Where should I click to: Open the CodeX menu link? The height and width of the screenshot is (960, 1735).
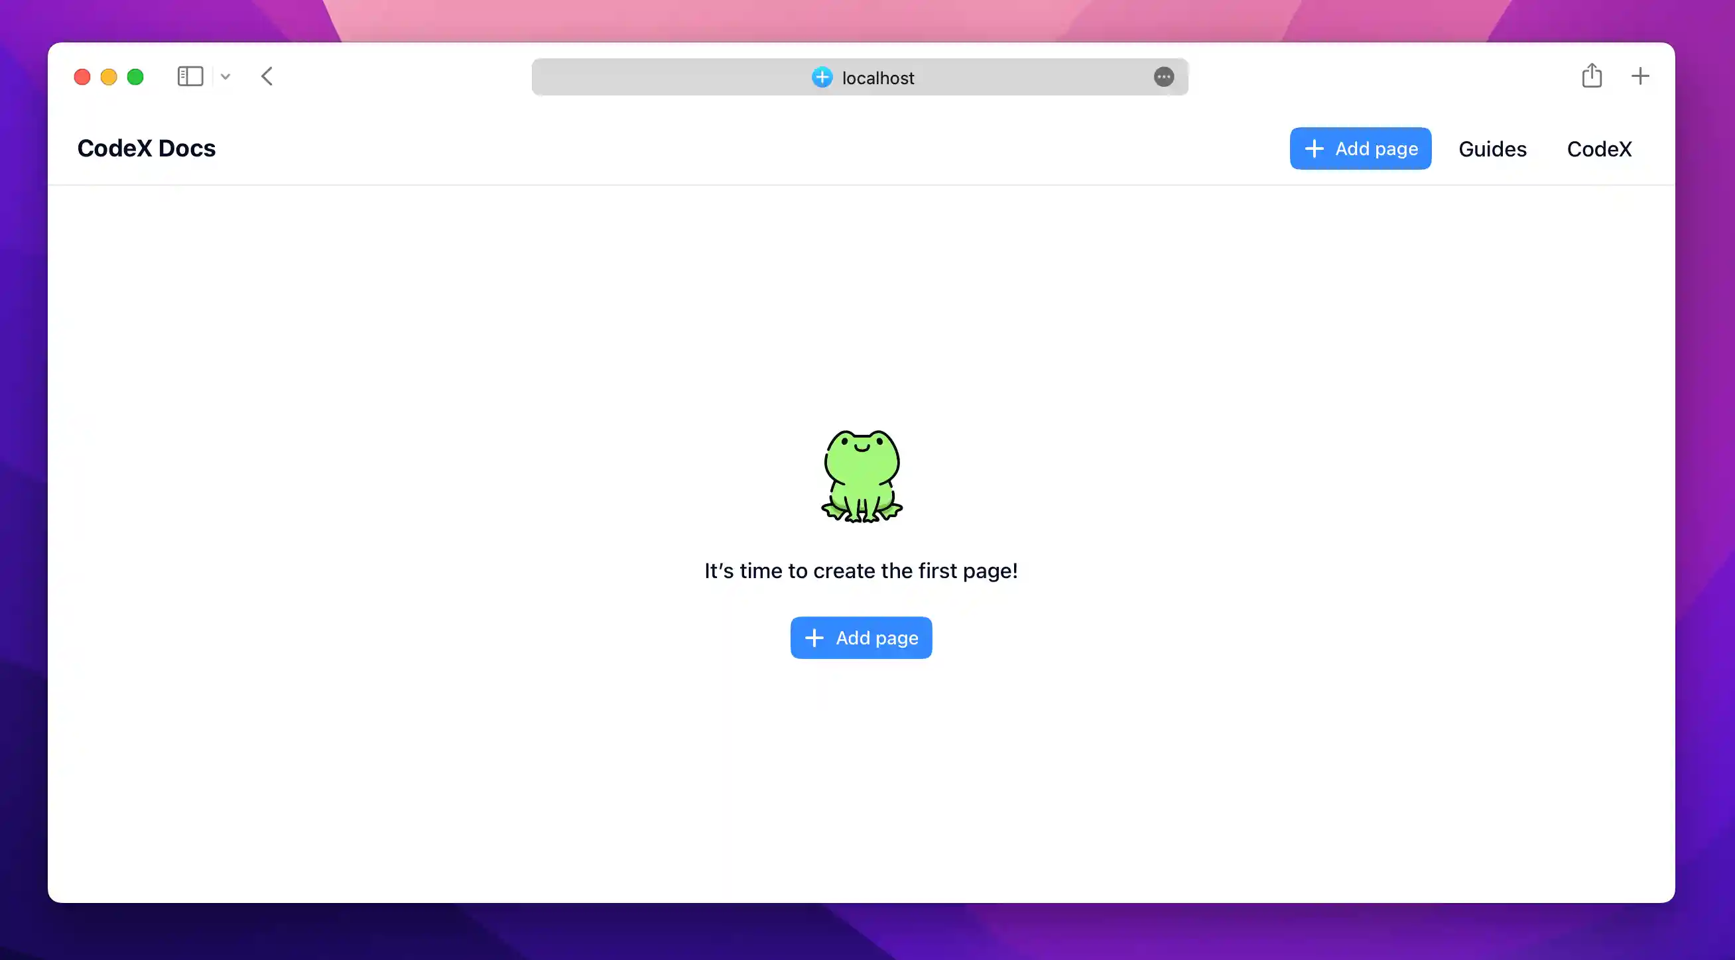click(1599, 149)
